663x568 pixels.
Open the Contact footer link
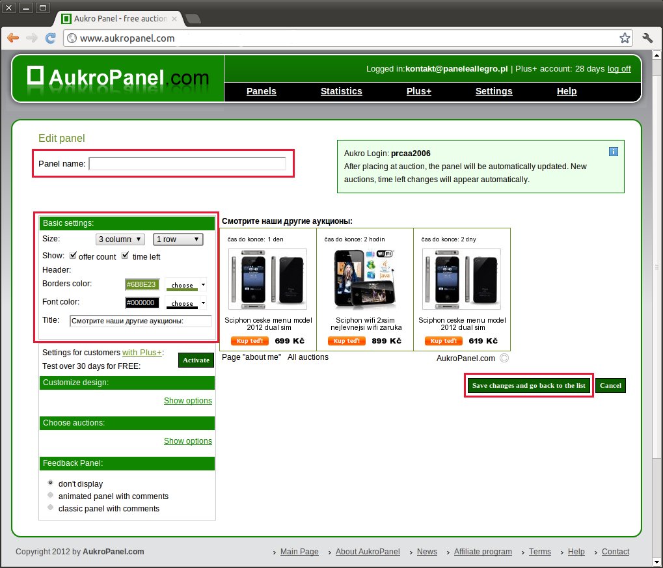(x=616, y=552)
